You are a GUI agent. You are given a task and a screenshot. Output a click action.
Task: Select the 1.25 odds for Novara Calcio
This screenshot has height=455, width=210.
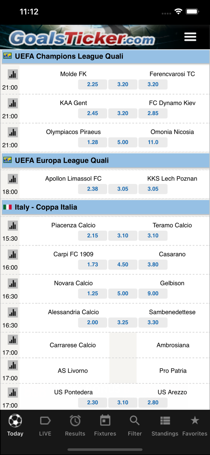point(92,293)
